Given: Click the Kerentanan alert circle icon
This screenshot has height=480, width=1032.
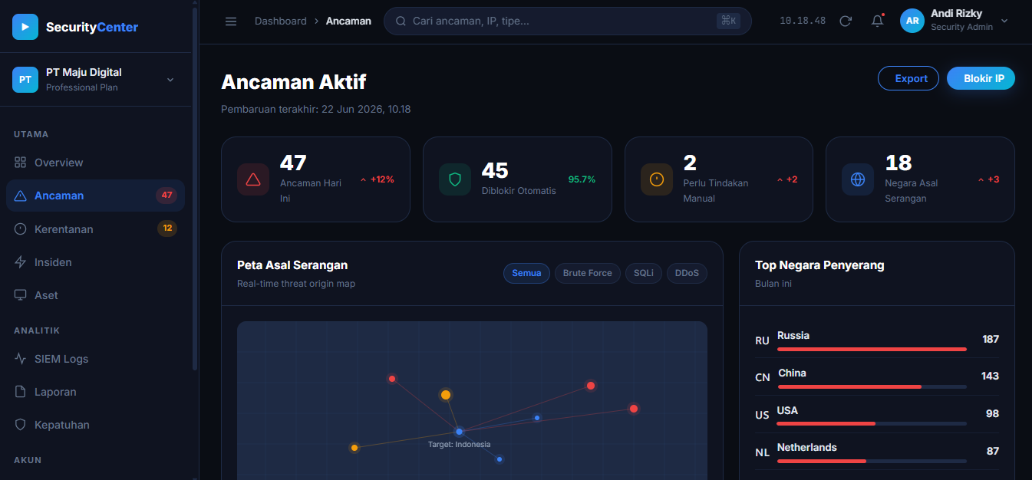Looking at the screenshot, I should pyautogui.click(x=21, y=229).
